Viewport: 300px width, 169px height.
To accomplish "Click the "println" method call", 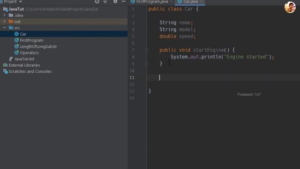I will click(x=211, y=57).
